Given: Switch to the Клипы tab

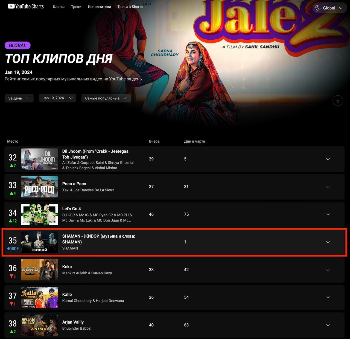Looking at the screenshot, I should 59,7.
